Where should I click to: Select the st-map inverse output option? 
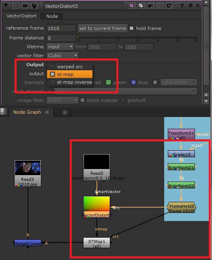tap(70, 82)
